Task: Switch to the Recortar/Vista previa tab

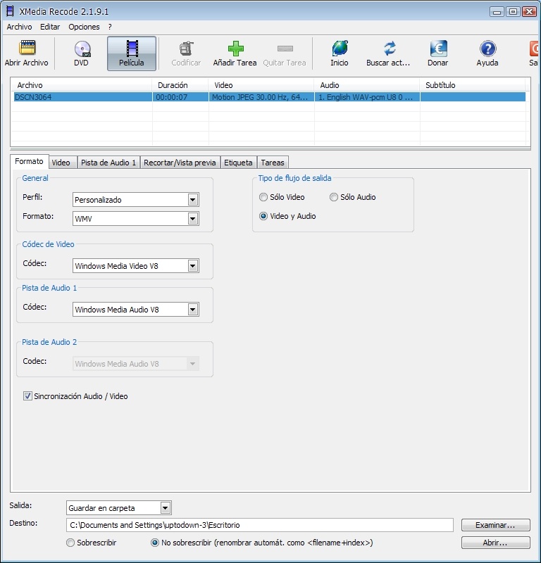Action: tap(180, 163)
